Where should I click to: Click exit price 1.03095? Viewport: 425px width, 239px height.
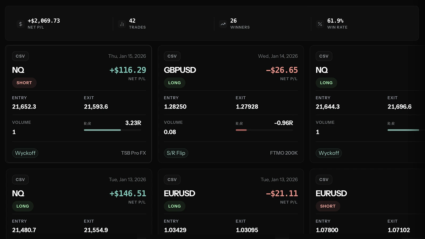point(247,230)
